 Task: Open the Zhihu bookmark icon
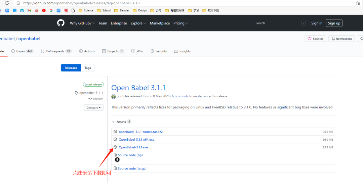[x=7, y=10]
